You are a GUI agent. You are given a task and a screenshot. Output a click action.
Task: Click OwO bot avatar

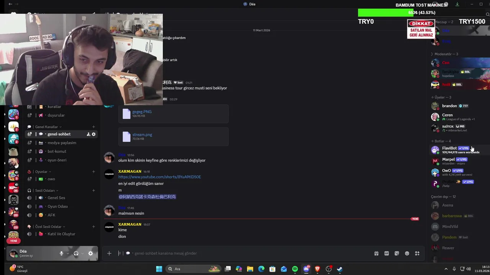click(x=435, y=172)
